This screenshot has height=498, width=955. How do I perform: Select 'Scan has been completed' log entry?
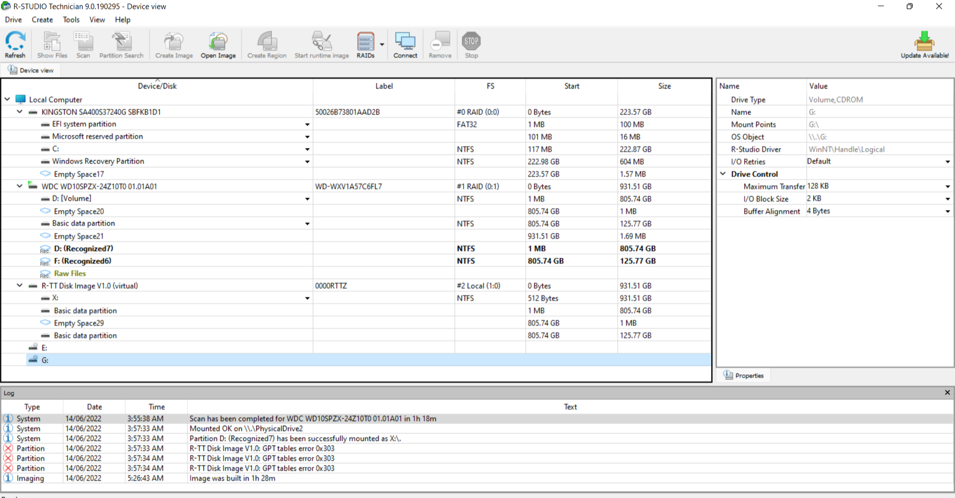click(477, 419)
